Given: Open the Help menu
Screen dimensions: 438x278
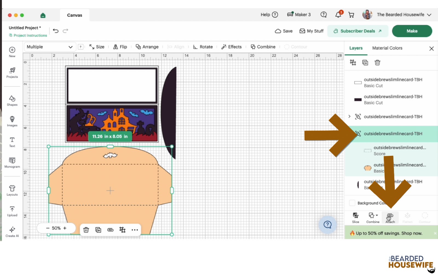Looking at the screenshot, I should (x=269, y=14).
